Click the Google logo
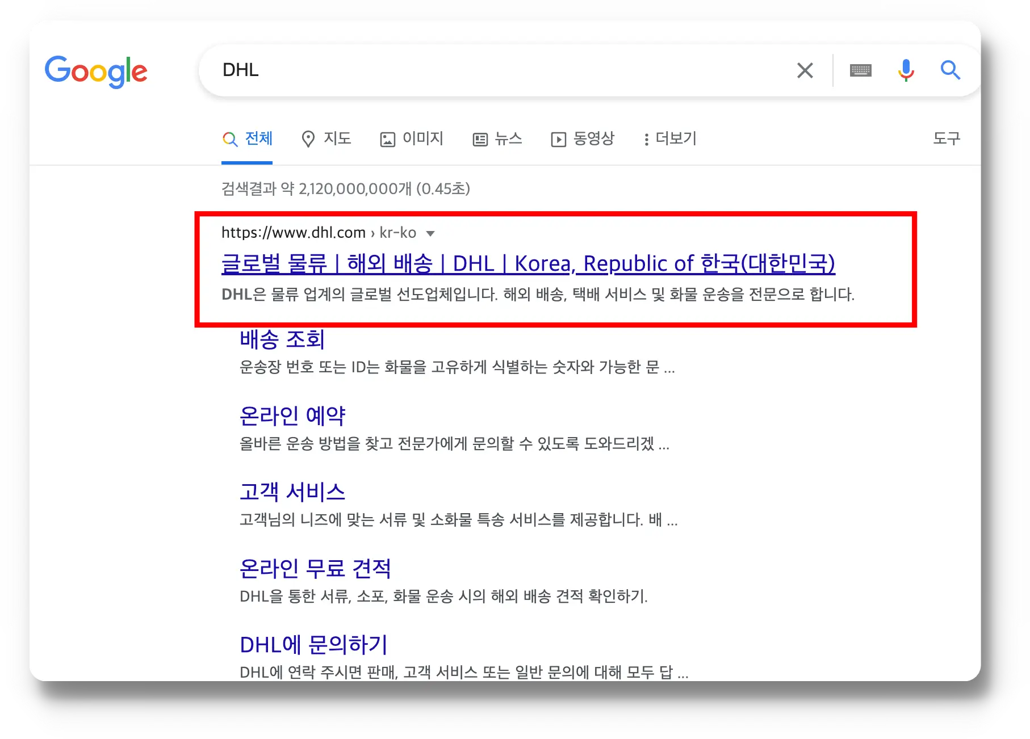Screen dimensions: 1030x739 click(x=96, y=72)
